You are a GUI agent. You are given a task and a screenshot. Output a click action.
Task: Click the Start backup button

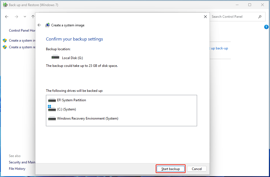tap(170, 169)
